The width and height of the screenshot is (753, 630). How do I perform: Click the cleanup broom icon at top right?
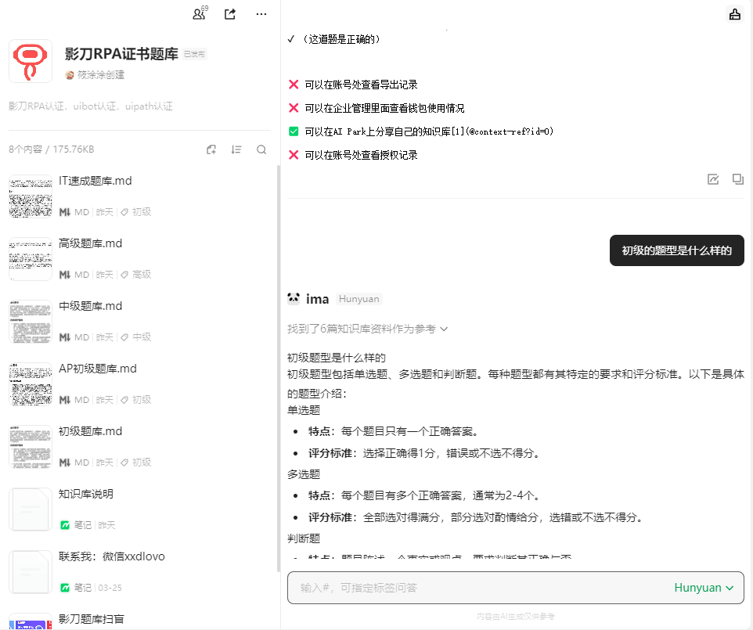pos(735,14)
